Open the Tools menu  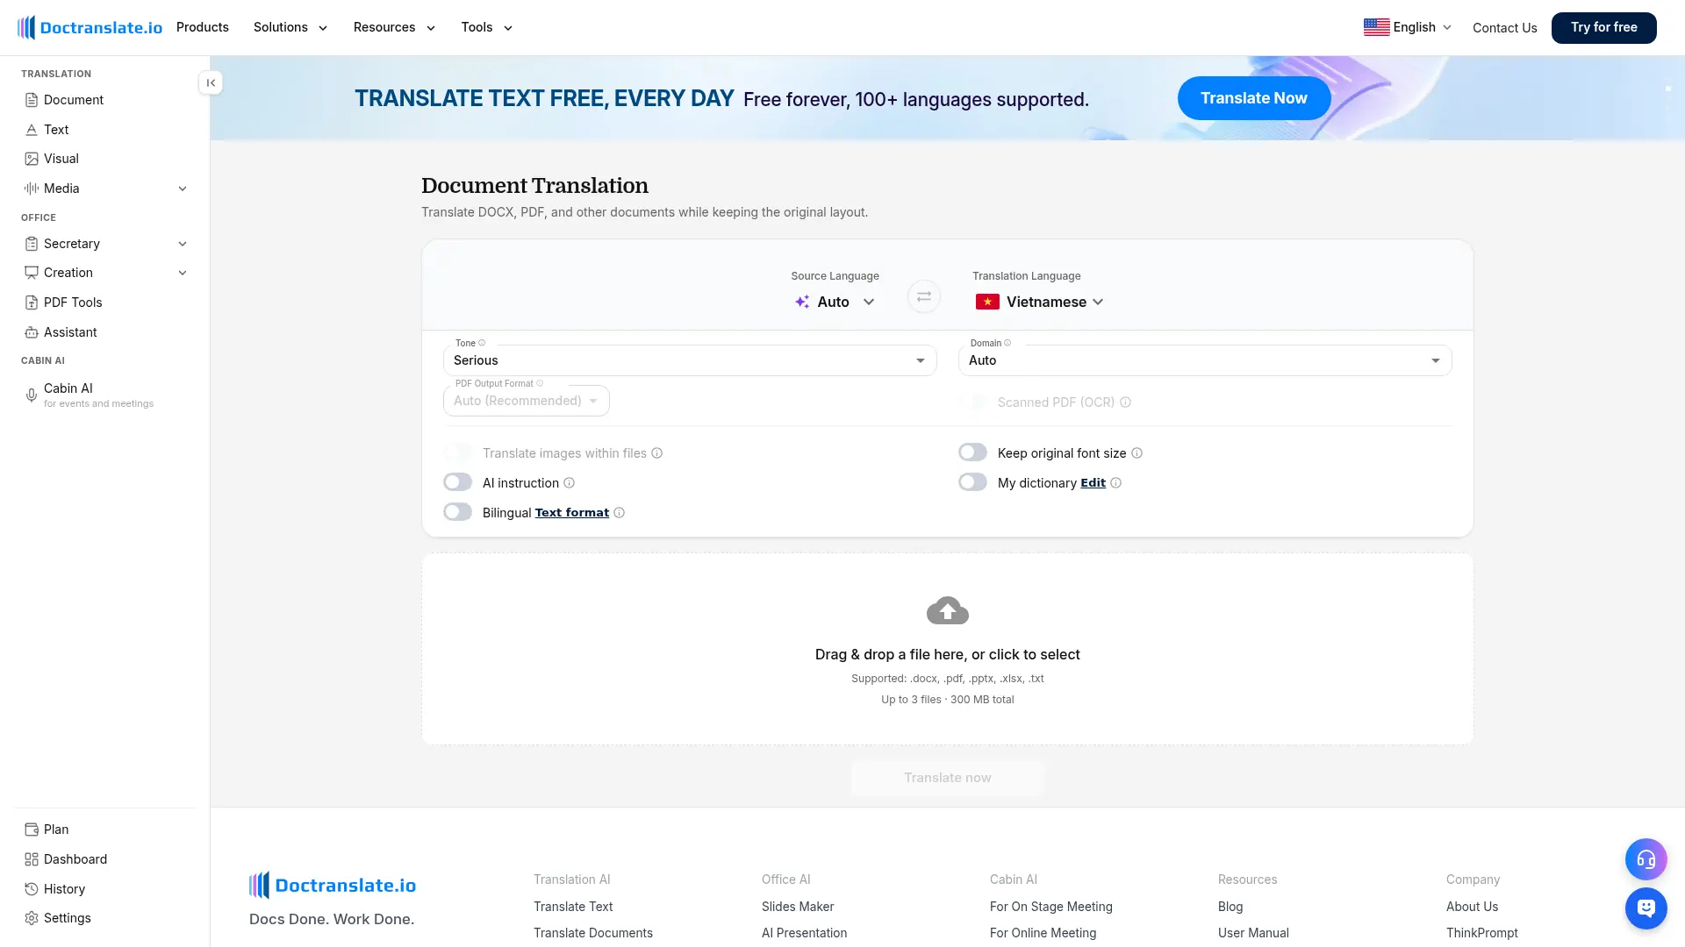(487, 27)
